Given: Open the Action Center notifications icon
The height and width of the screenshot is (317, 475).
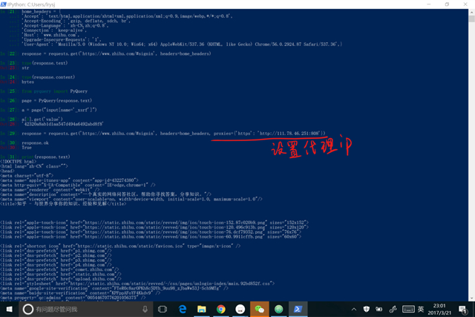Looking at the screenshot, I should 462,310.
